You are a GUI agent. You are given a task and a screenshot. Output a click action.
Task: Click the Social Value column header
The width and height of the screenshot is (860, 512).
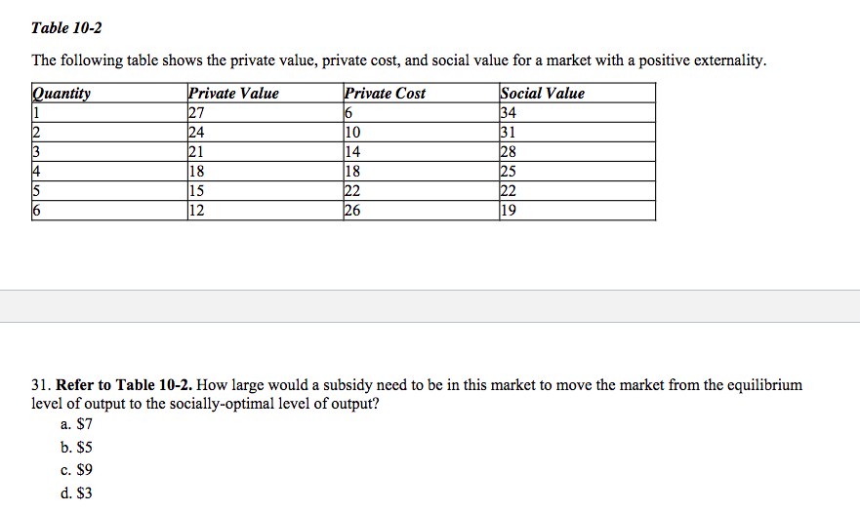[542, 94]
